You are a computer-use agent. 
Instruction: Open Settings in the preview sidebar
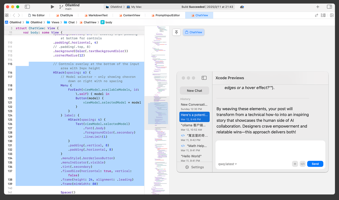click(x=195, y=167)
